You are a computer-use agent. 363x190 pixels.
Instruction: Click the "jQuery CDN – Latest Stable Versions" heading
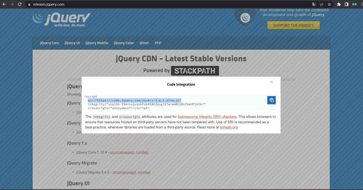181,59
